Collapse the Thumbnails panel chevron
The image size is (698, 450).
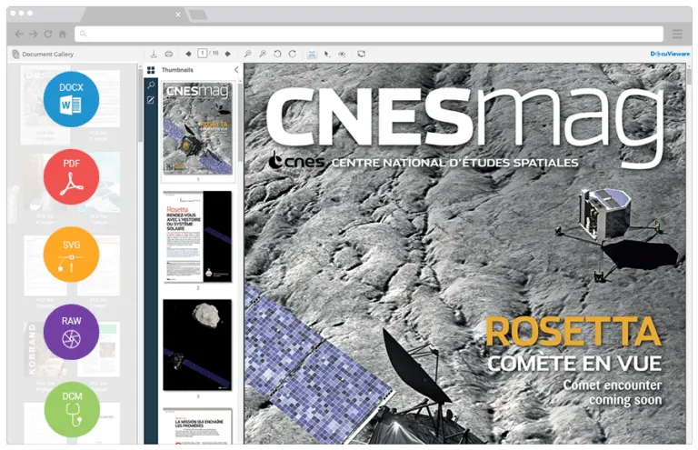click(236, 69)
